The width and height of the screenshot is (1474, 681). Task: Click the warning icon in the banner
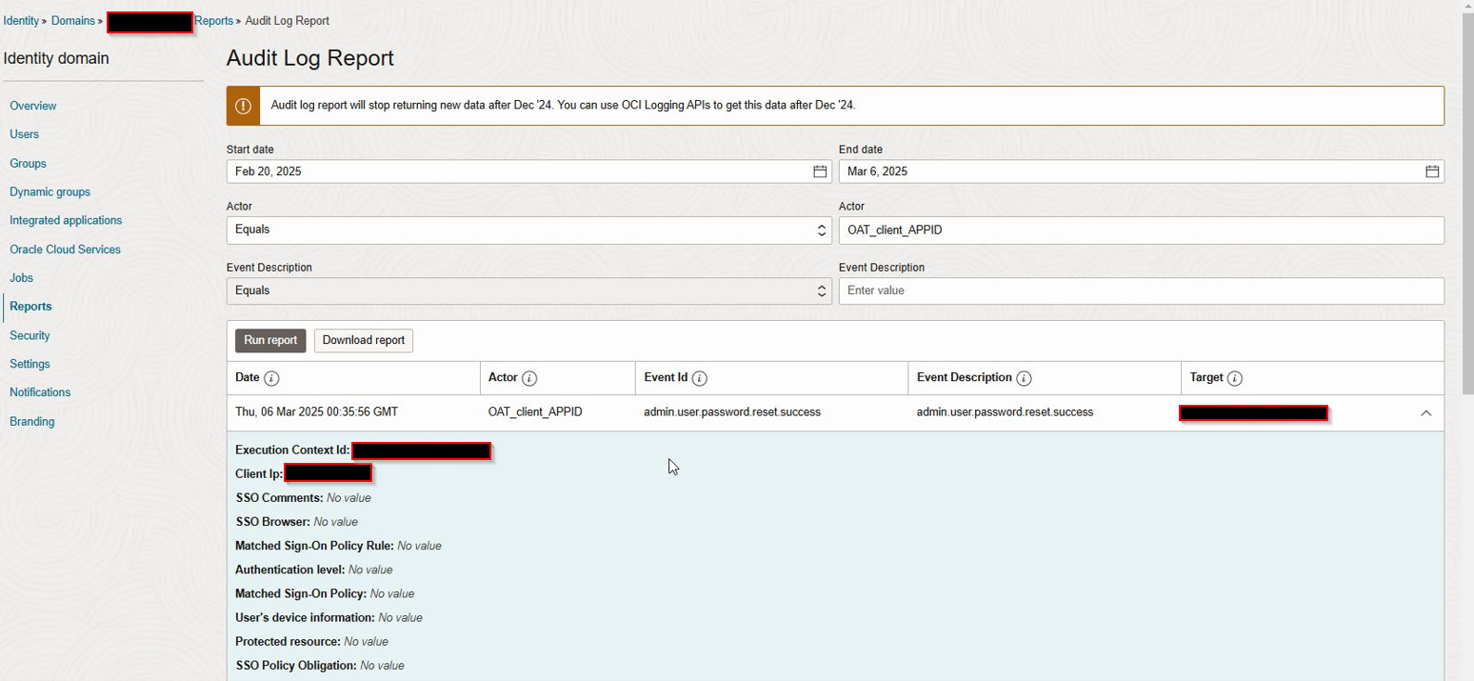243,106
